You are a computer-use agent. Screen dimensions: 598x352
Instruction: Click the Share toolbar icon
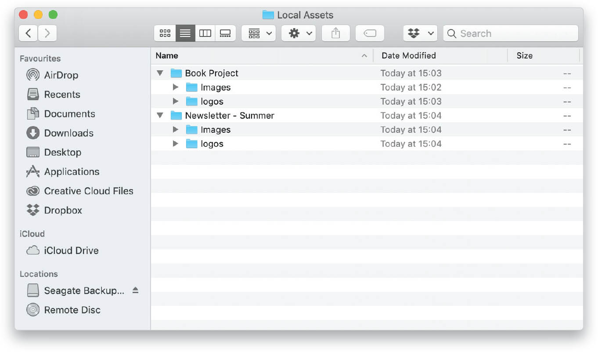(335, 33)
